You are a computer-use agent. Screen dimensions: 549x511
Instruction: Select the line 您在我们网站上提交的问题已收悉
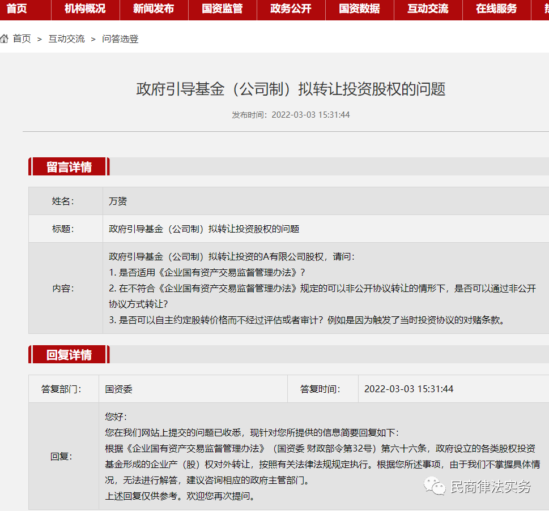point(252,433)
